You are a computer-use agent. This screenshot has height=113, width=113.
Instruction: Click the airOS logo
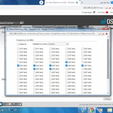(107, 21)
